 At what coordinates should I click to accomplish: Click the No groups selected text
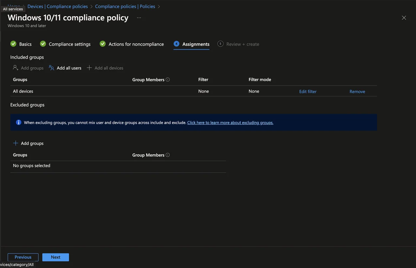(32, 165)
